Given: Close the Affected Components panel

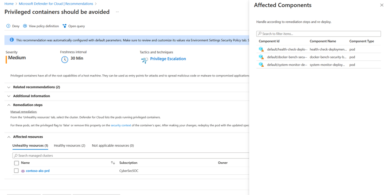Looking at the screenshot, I should pyautogui.click(x=382, y=5).
